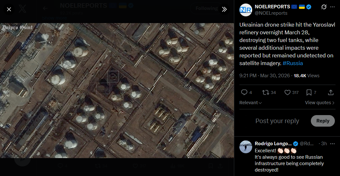Screen dimensions: 340x176
Task: Bookmark the post
Action: (x=309, y=93)
